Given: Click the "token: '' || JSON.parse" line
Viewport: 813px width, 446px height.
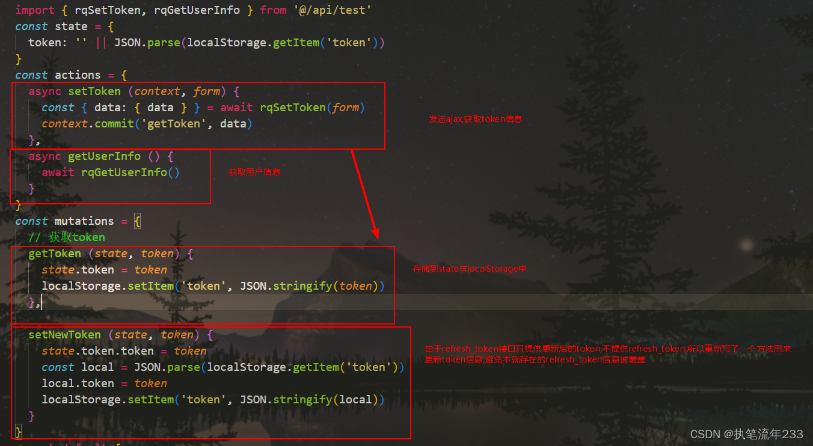Looking at the screenshot, I should (206, 43).
